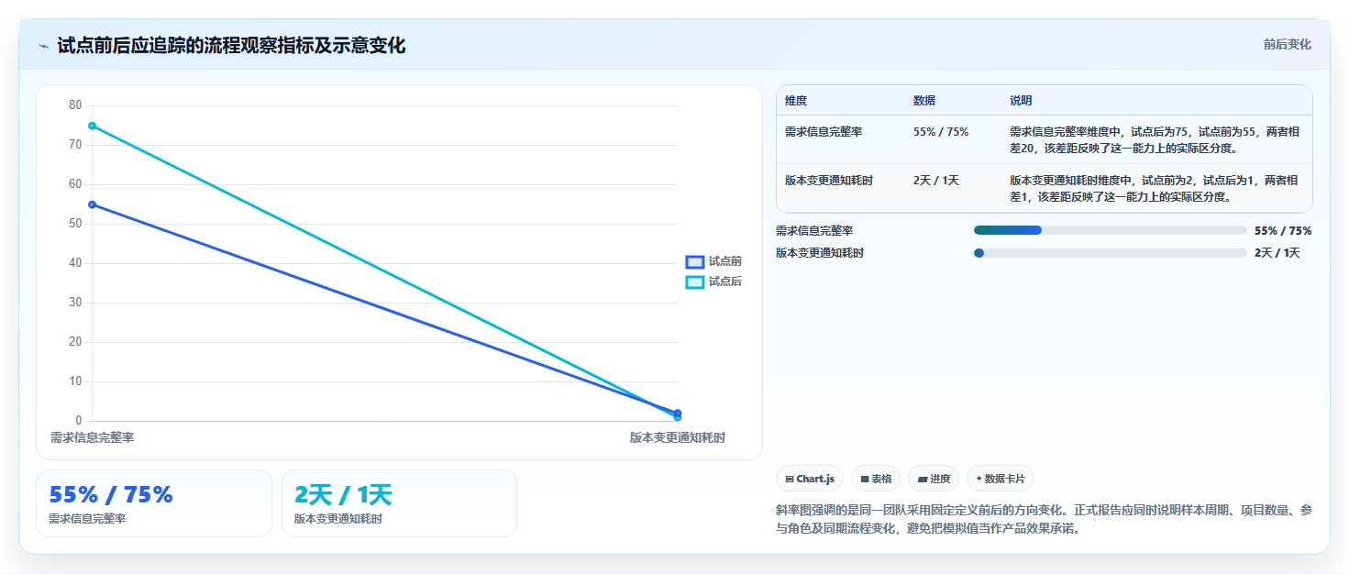This screenshot has height=574, width=1349.
Task: Select the Chart.js tag chip
Action: click(x=810, y=479)
